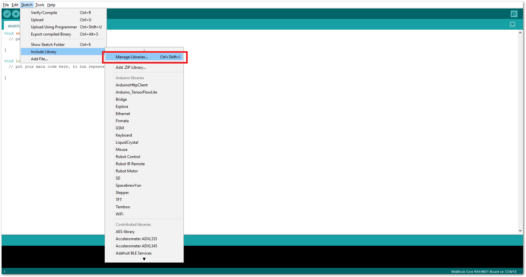Screen dimensions: 526x277
Task: Include the Robot IR Remote library
Action: click(x=144, y=164)
